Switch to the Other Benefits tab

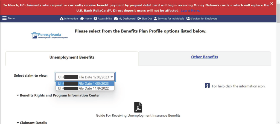click(204, 57)
